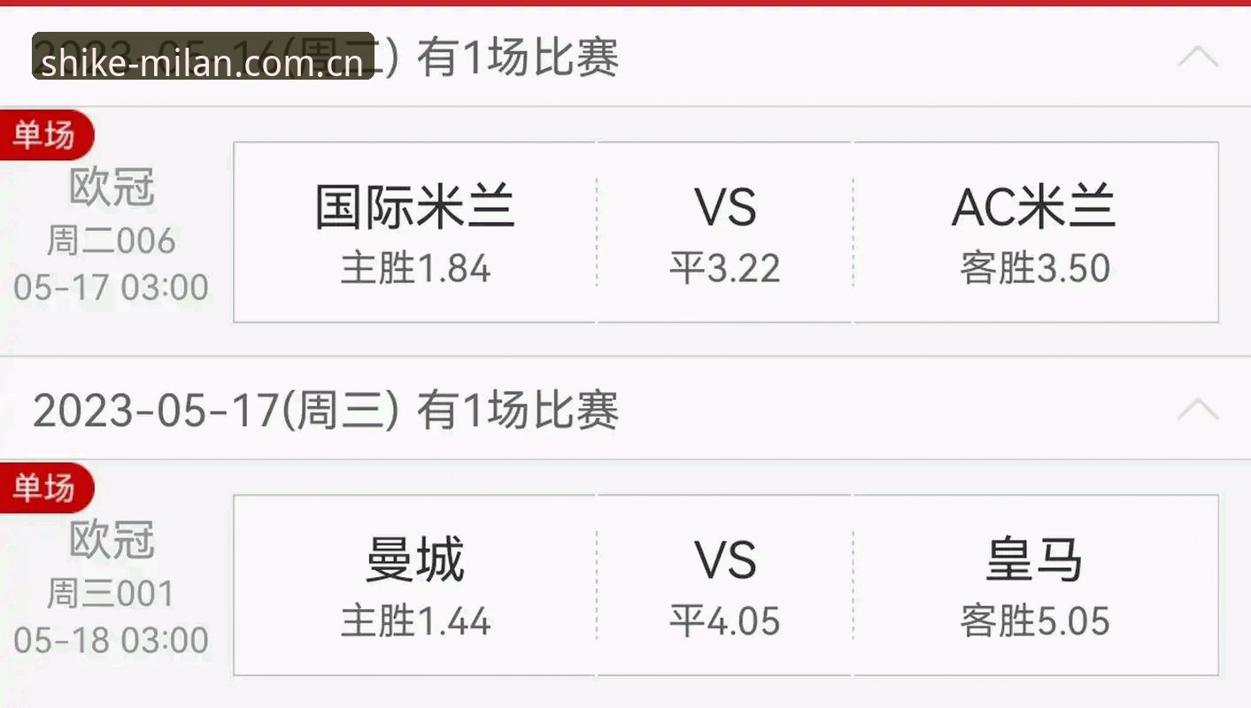Tap the 单场 badge on the 曼城 match
Screen dimensions: 1251x708
(45, 488)
